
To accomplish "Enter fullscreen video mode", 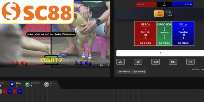I will tap(107, 65).
